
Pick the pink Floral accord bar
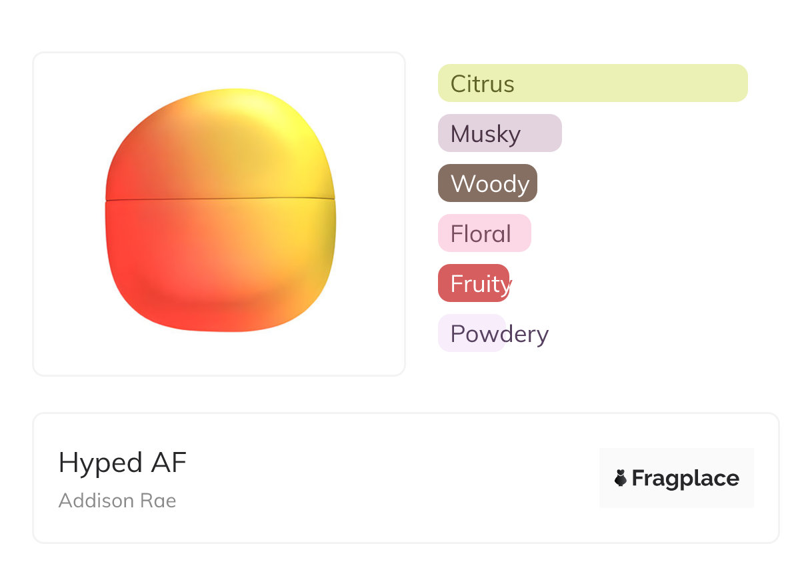[484, 233]
